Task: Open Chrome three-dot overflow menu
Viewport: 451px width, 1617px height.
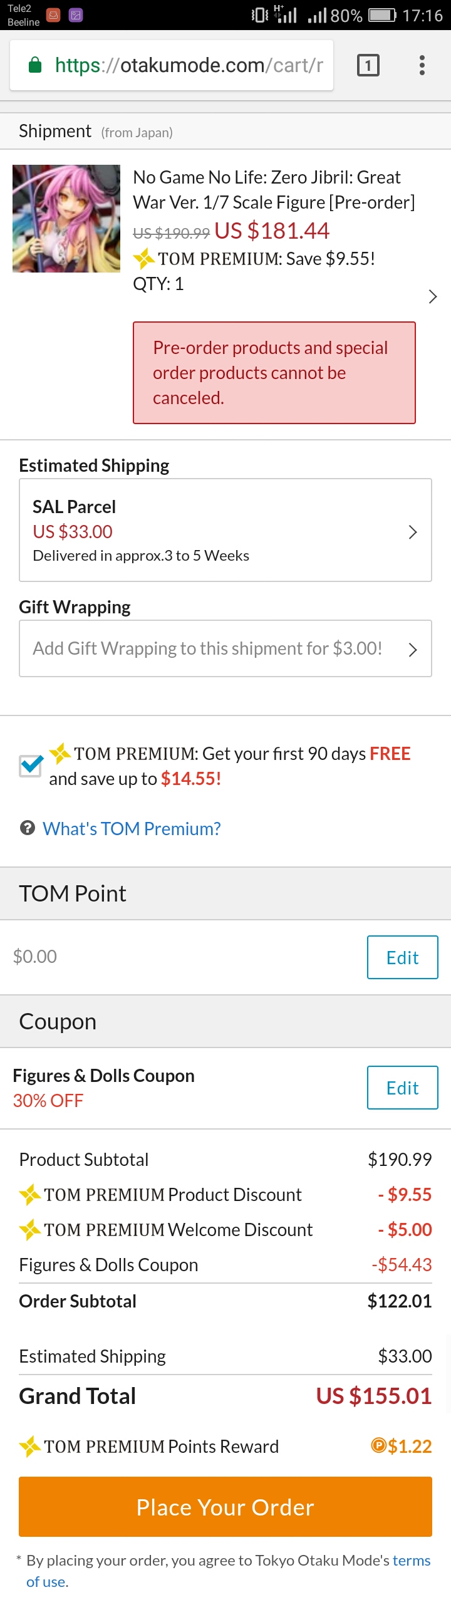Action: pos(422,65)
